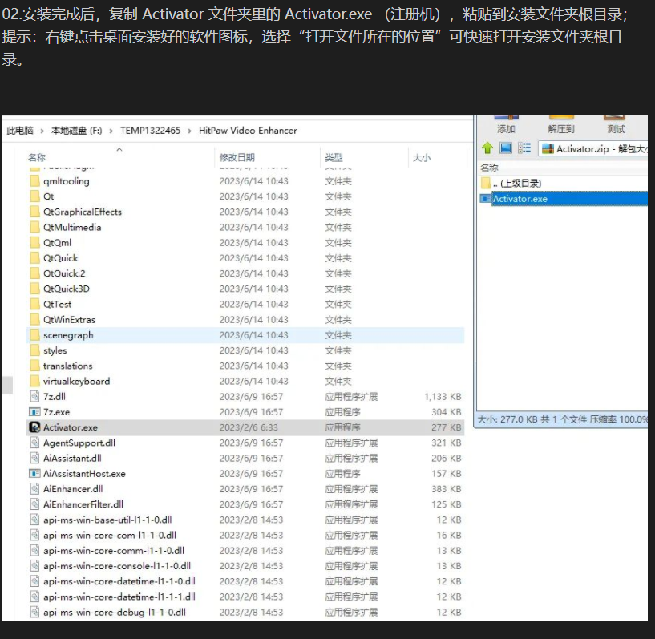
Task: Click the QtQuick.2 folder icon
Action: pos(34,273)
